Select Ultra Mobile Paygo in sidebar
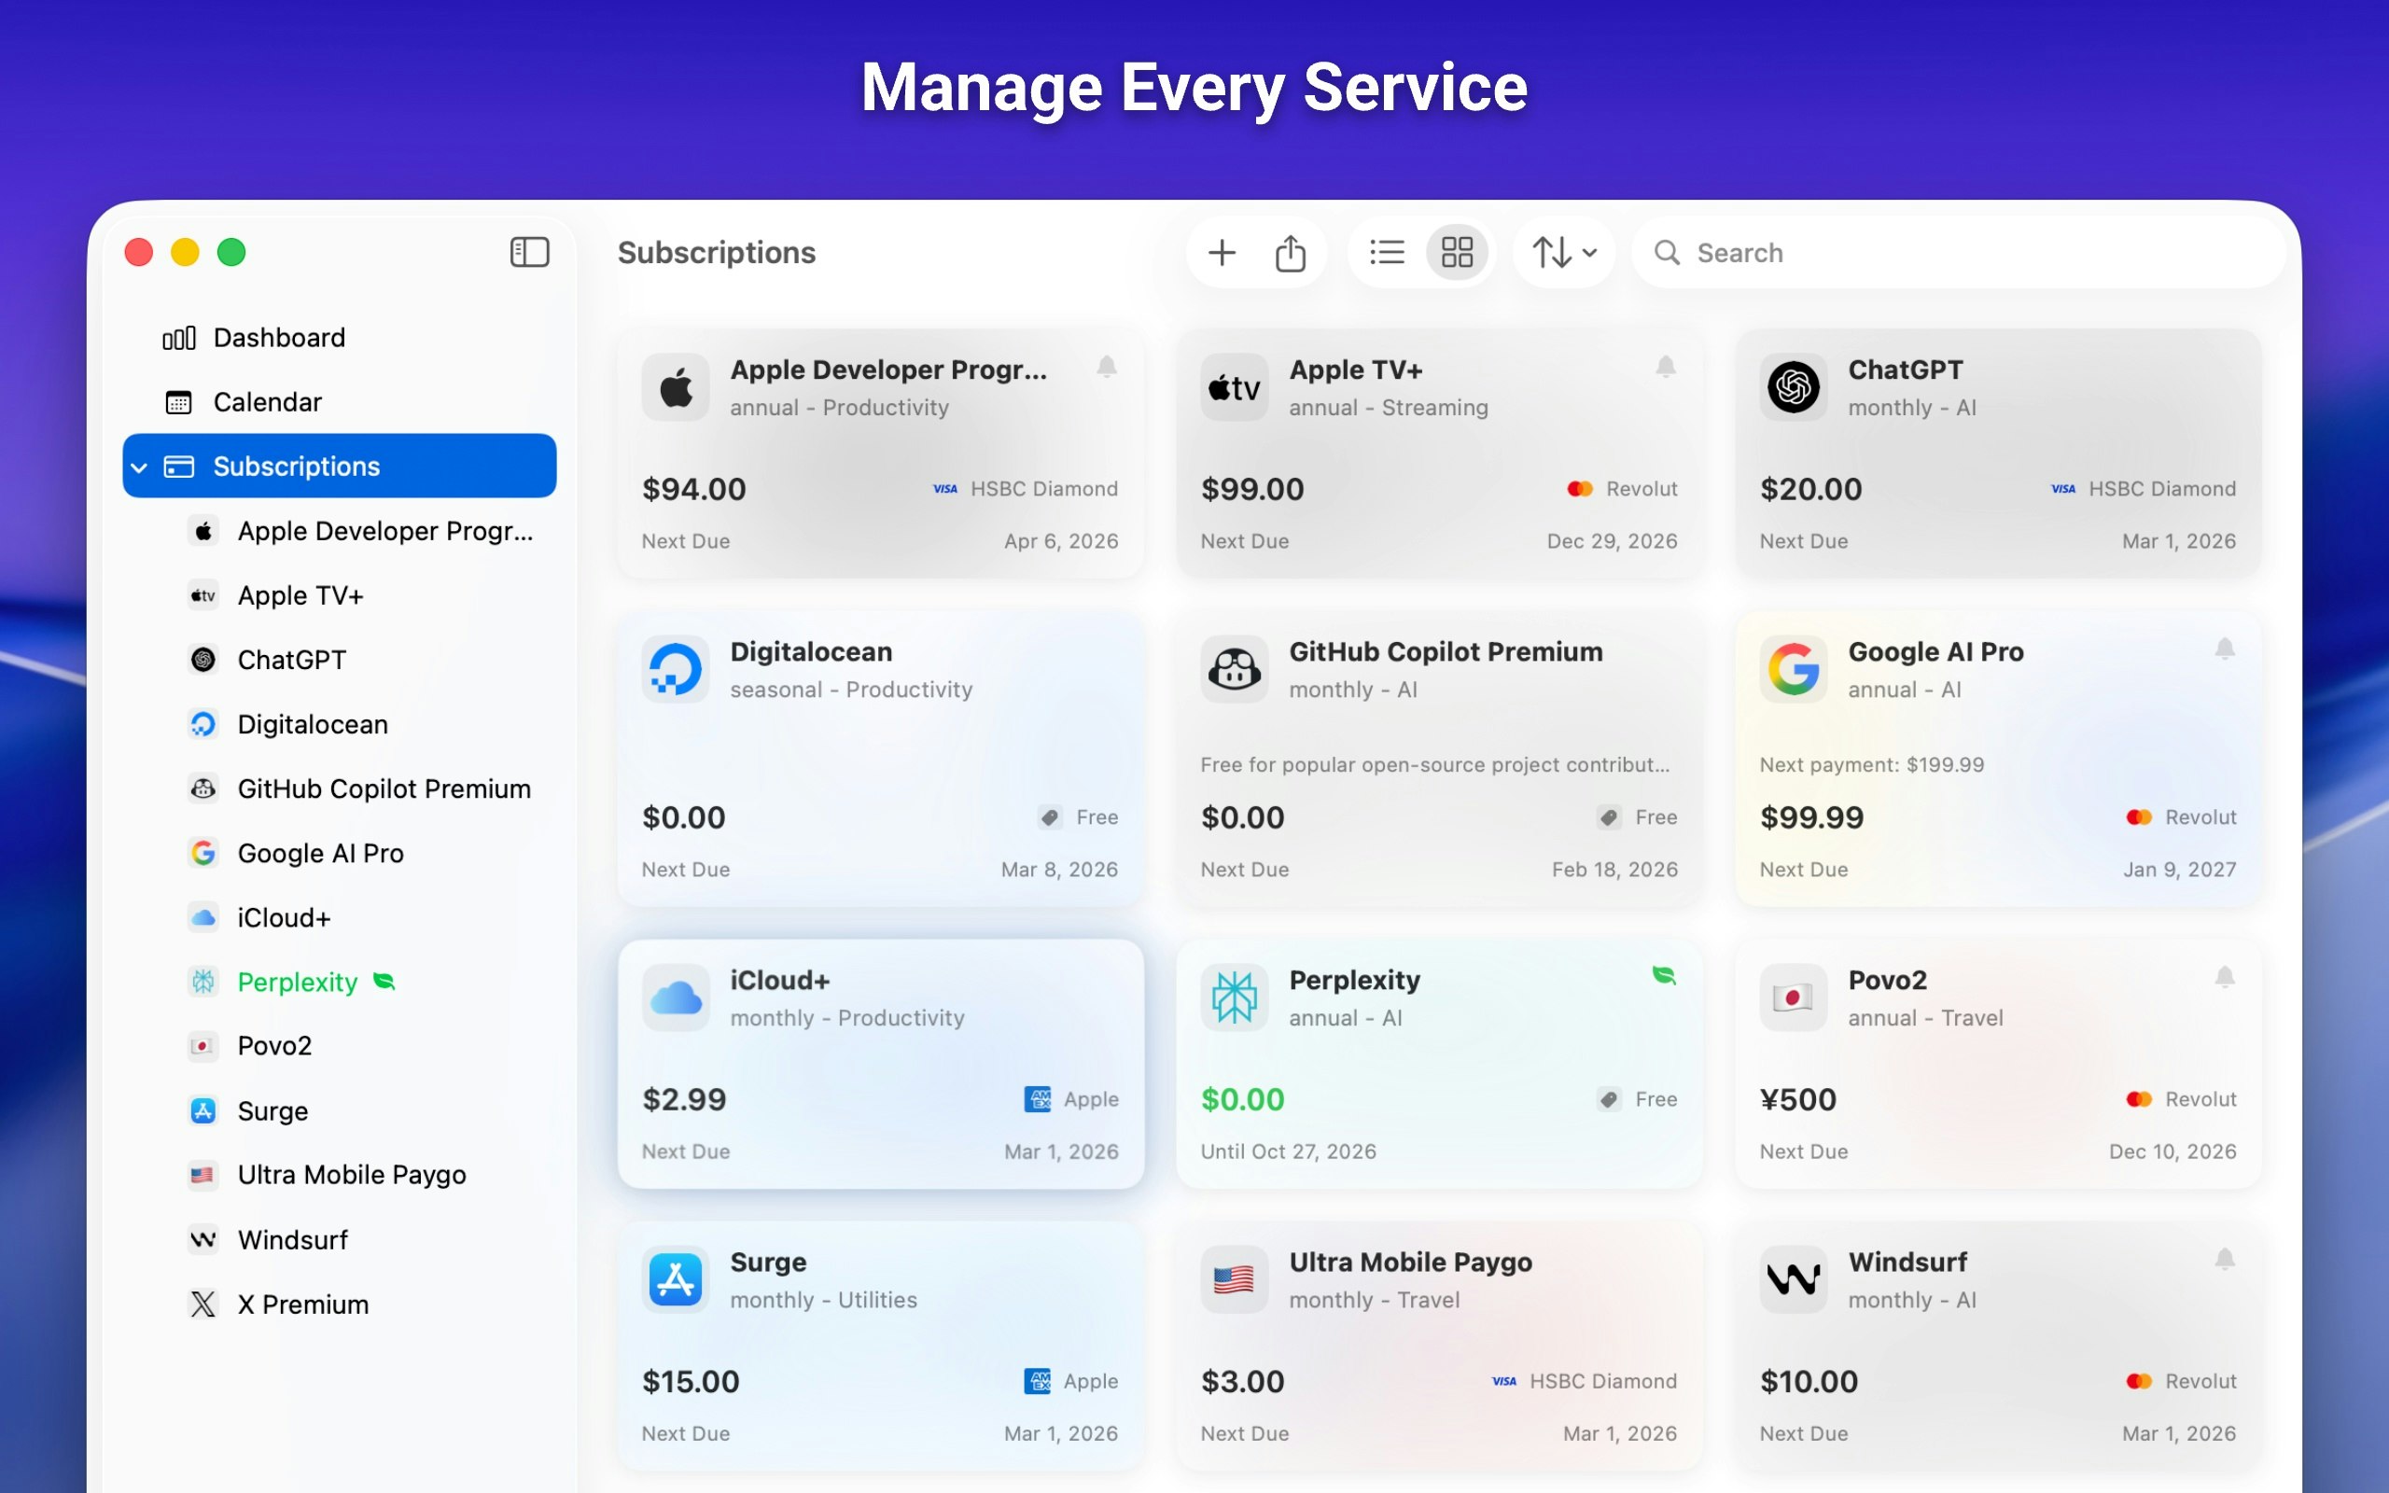 point(352,1175)
